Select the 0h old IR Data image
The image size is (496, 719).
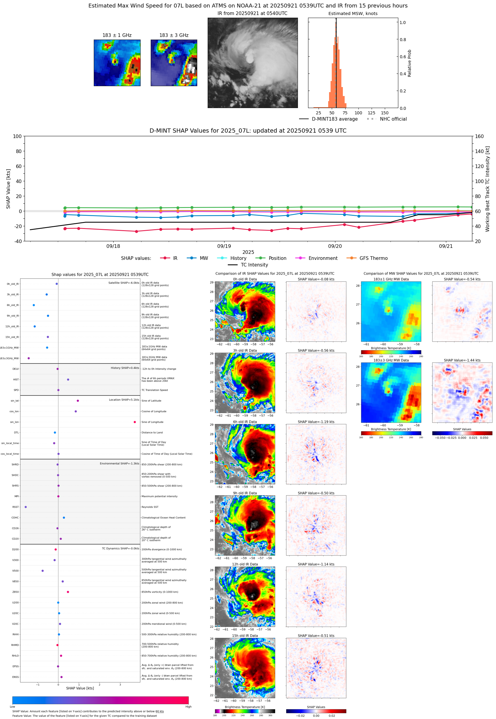245,311
